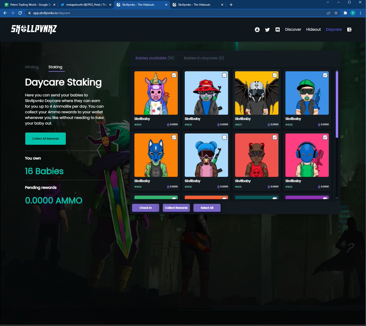Click the Daycare Staking heading

point(63,82)
